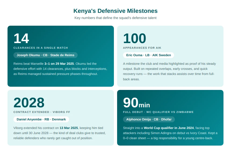
Task: Click the label "APPEARANCES FOR AIK"
Action: (x=142, y=48)
